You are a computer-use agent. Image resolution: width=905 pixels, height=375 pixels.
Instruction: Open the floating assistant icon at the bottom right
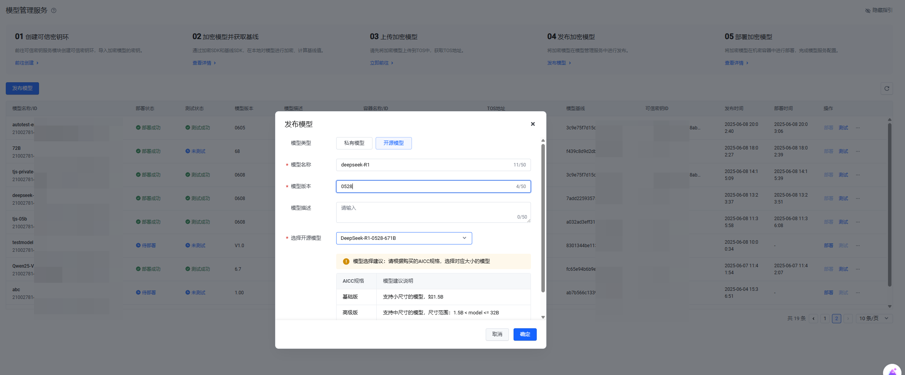tap(892, 370)
